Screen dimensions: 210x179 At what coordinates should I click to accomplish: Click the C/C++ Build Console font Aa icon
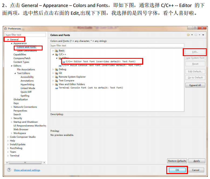(x=60, y=66)
